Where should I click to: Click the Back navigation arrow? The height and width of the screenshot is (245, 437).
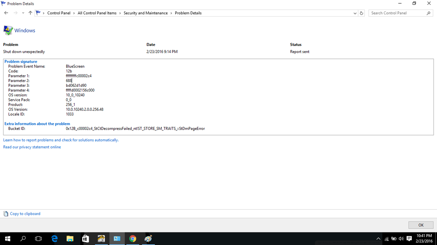click(6, 13)
